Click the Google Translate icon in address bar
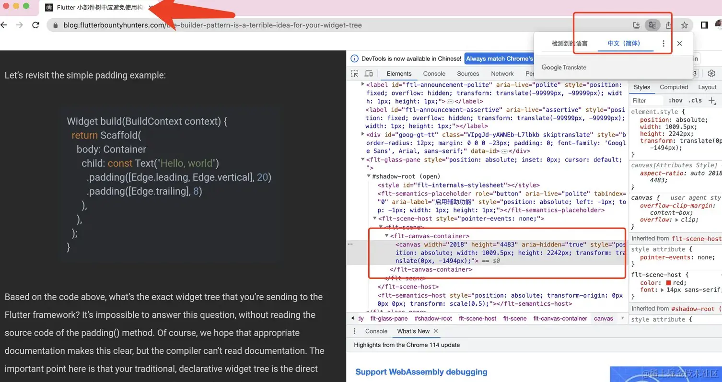The height and width of the screenshot is (382, 722). [x=652, y=25]
